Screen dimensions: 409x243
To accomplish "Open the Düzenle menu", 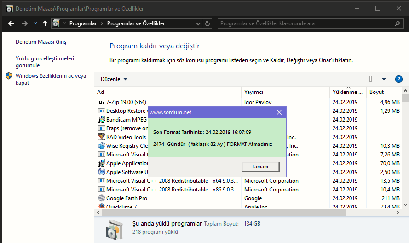I will point(114,79).
